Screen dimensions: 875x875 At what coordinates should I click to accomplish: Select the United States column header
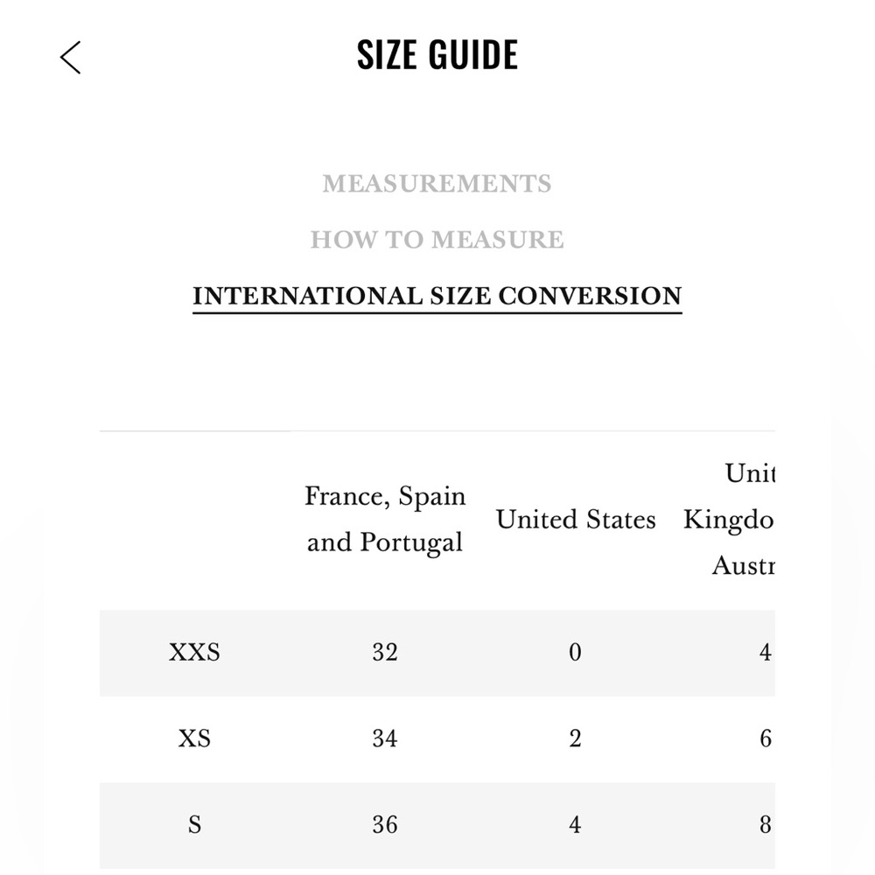coord(576,520)
